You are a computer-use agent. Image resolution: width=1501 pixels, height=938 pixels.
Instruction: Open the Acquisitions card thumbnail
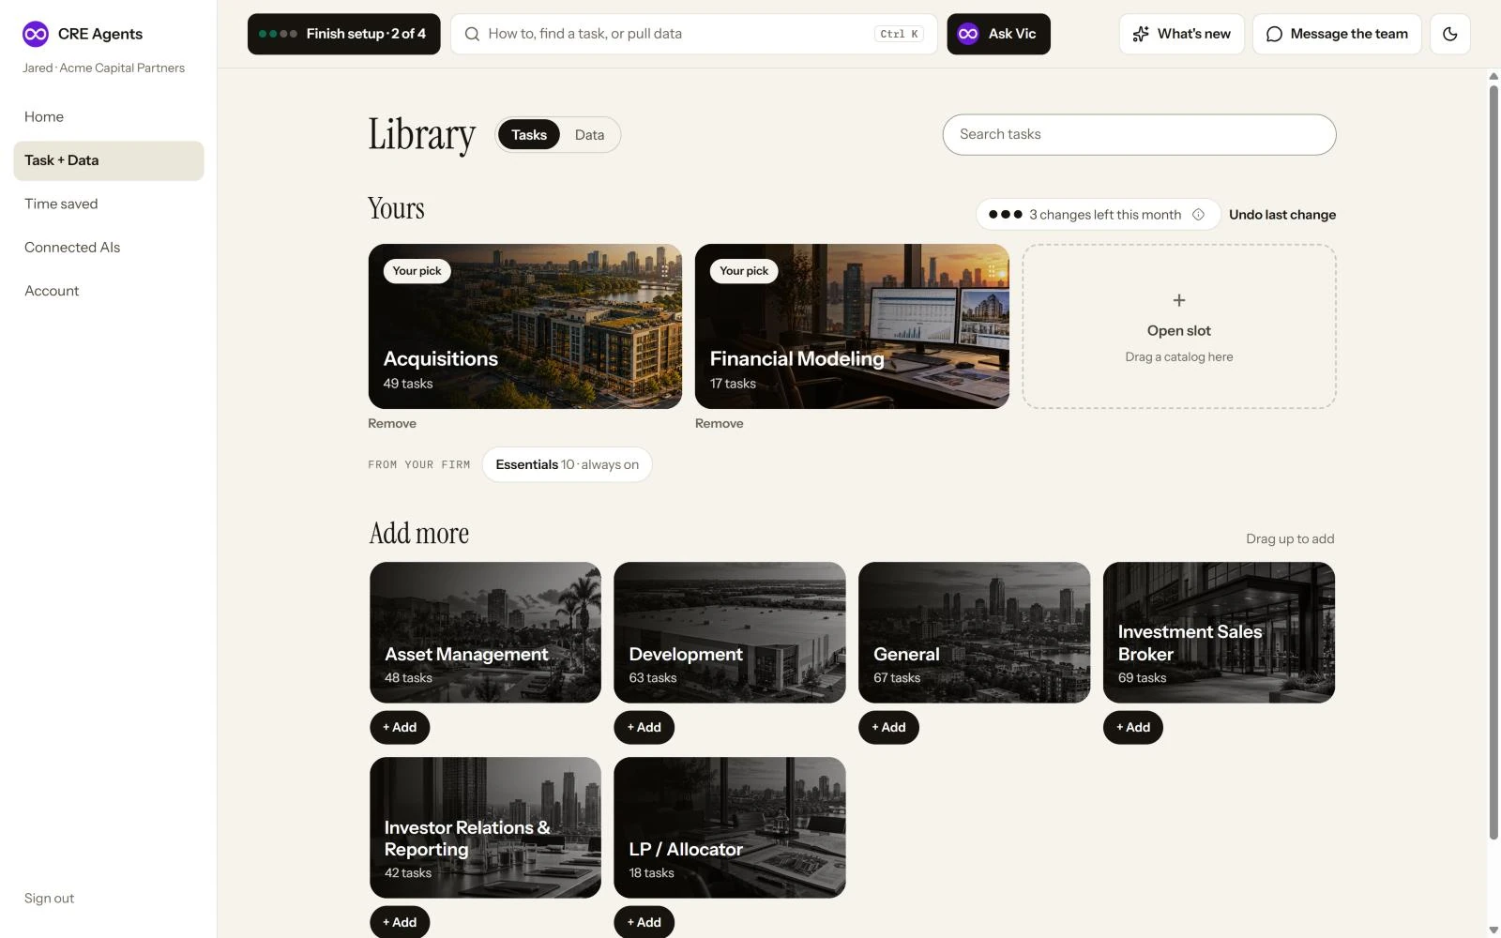tap(525, 326)
